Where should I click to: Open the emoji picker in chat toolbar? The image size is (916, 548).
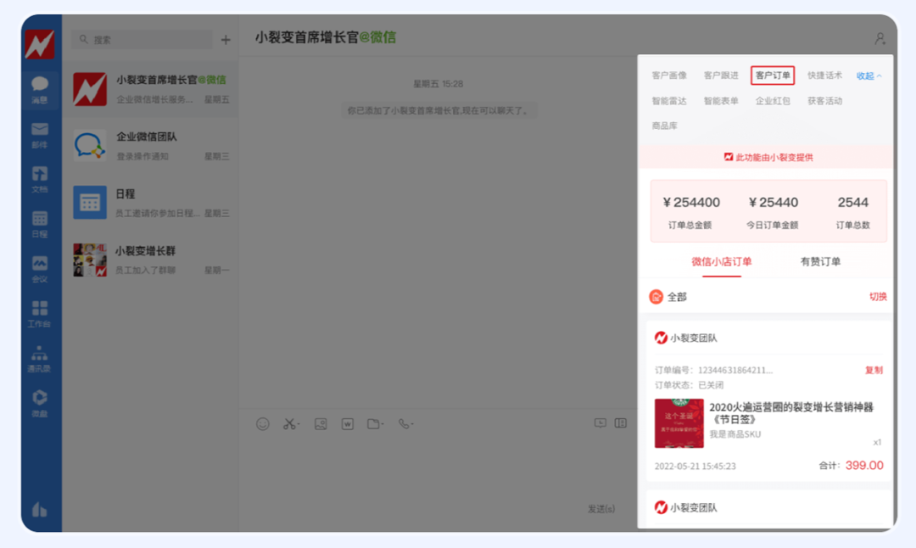[x=262, y=423]
